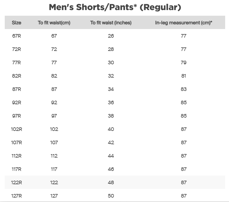Select the 122R size row label
The height and width of the screenshot is (202, 229).
pyautogui.click(x=17, y=183)
